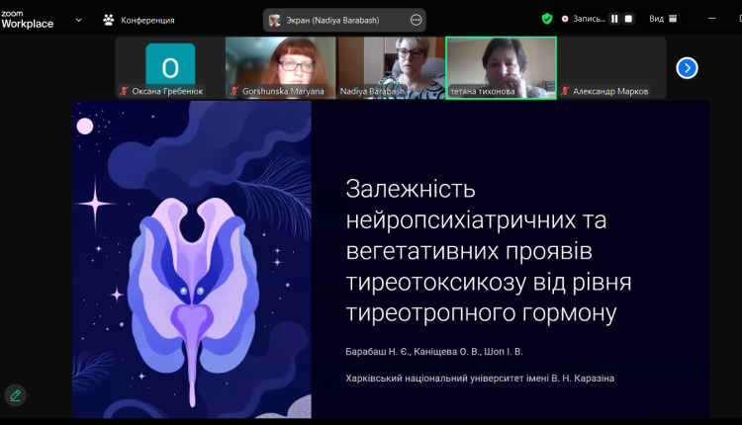Screen dimensions: 742x425
Task: Select тетяна тихонова video tile
Action: pos(501,65)
